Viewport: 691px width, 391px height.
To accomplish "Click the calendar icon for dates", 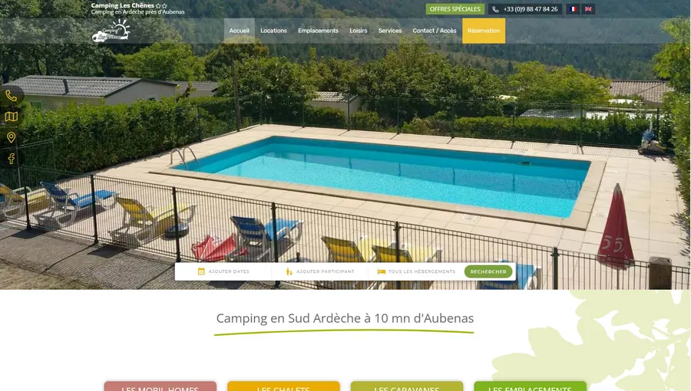I will [201, 271].
